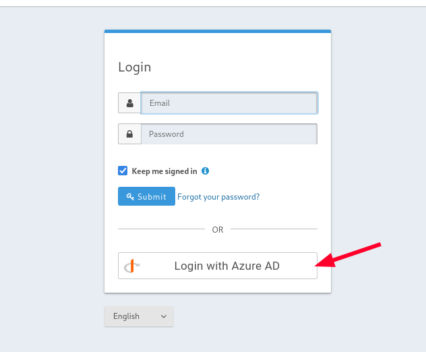The image size is (426, 352).
Task: Click the Keep me signed in label text
Action: click(x=164, y=171)
